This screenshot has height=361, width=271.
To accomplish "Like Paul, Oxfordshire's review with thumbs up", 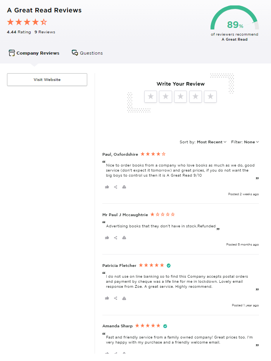I will (x=107, y=187).
